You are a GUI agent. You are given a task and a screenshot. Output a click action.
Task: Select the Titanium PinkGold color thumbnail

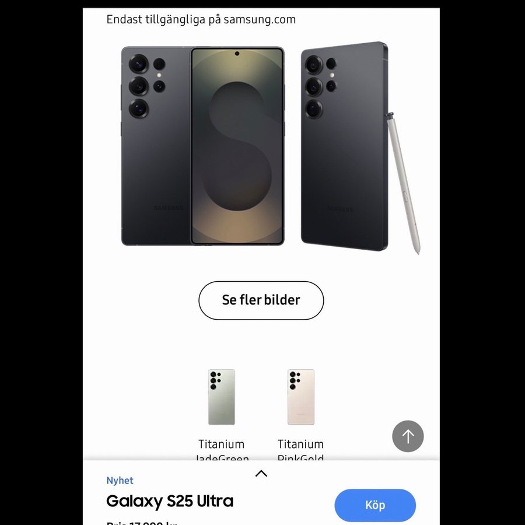tap(300, 397)
